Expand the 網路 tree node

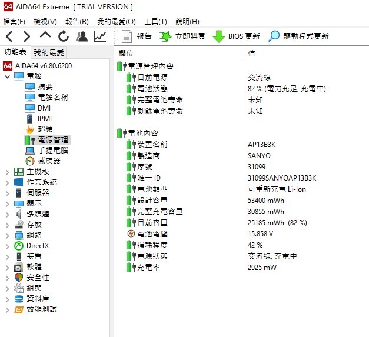point(7,236)
